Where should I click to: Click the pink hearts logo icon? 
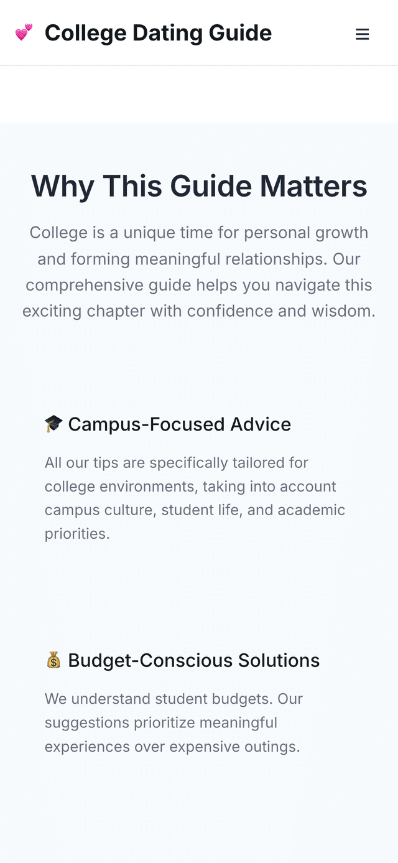tap(24, 32)
